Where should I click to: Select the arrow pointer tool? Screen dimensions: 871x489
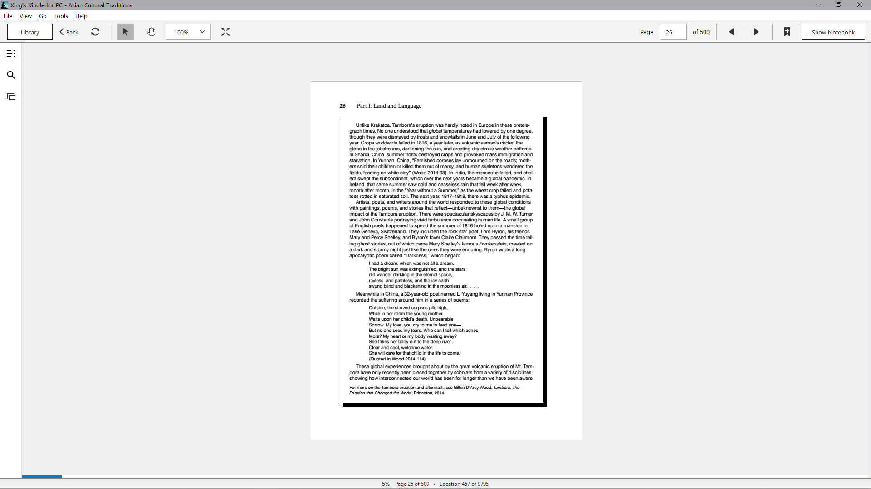(x=126, y=32)
